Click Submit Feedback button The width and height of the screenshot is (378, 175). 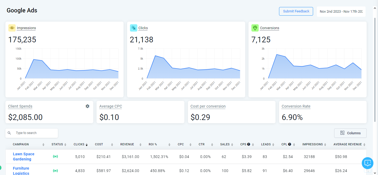(296, 11)
